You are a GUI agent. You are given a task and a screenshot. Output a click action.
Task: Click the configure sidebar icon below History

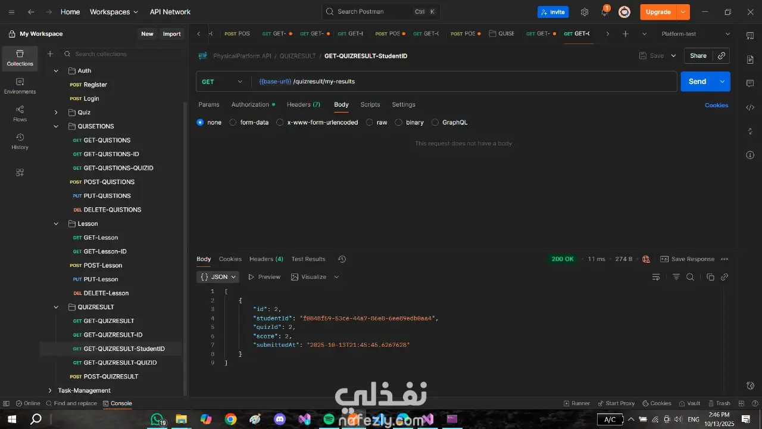coord(20,172)
